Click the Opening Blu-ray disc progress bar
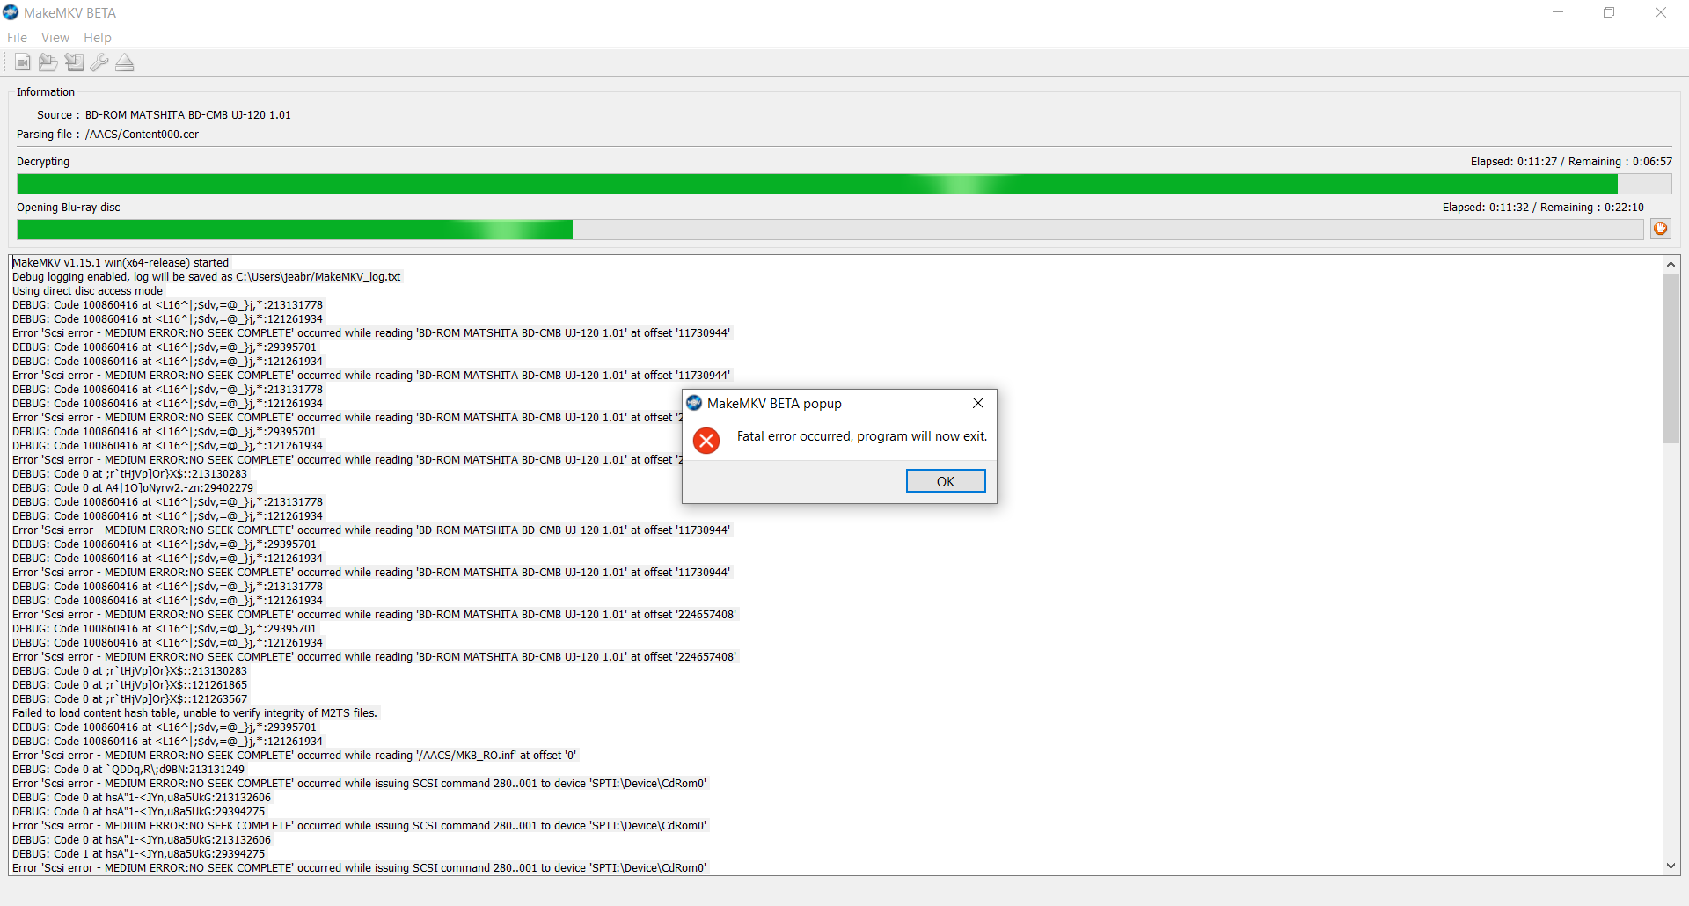Viewport: 1689px width, 906px height. click(830, 230)
